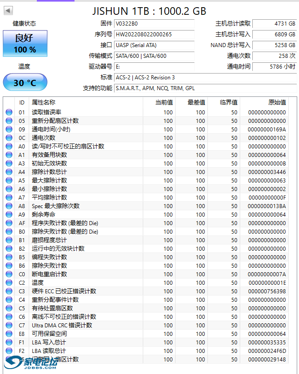Click raw value 00000000169A
The width and height of the screenshot is (299, 374).
click(267, 129)
